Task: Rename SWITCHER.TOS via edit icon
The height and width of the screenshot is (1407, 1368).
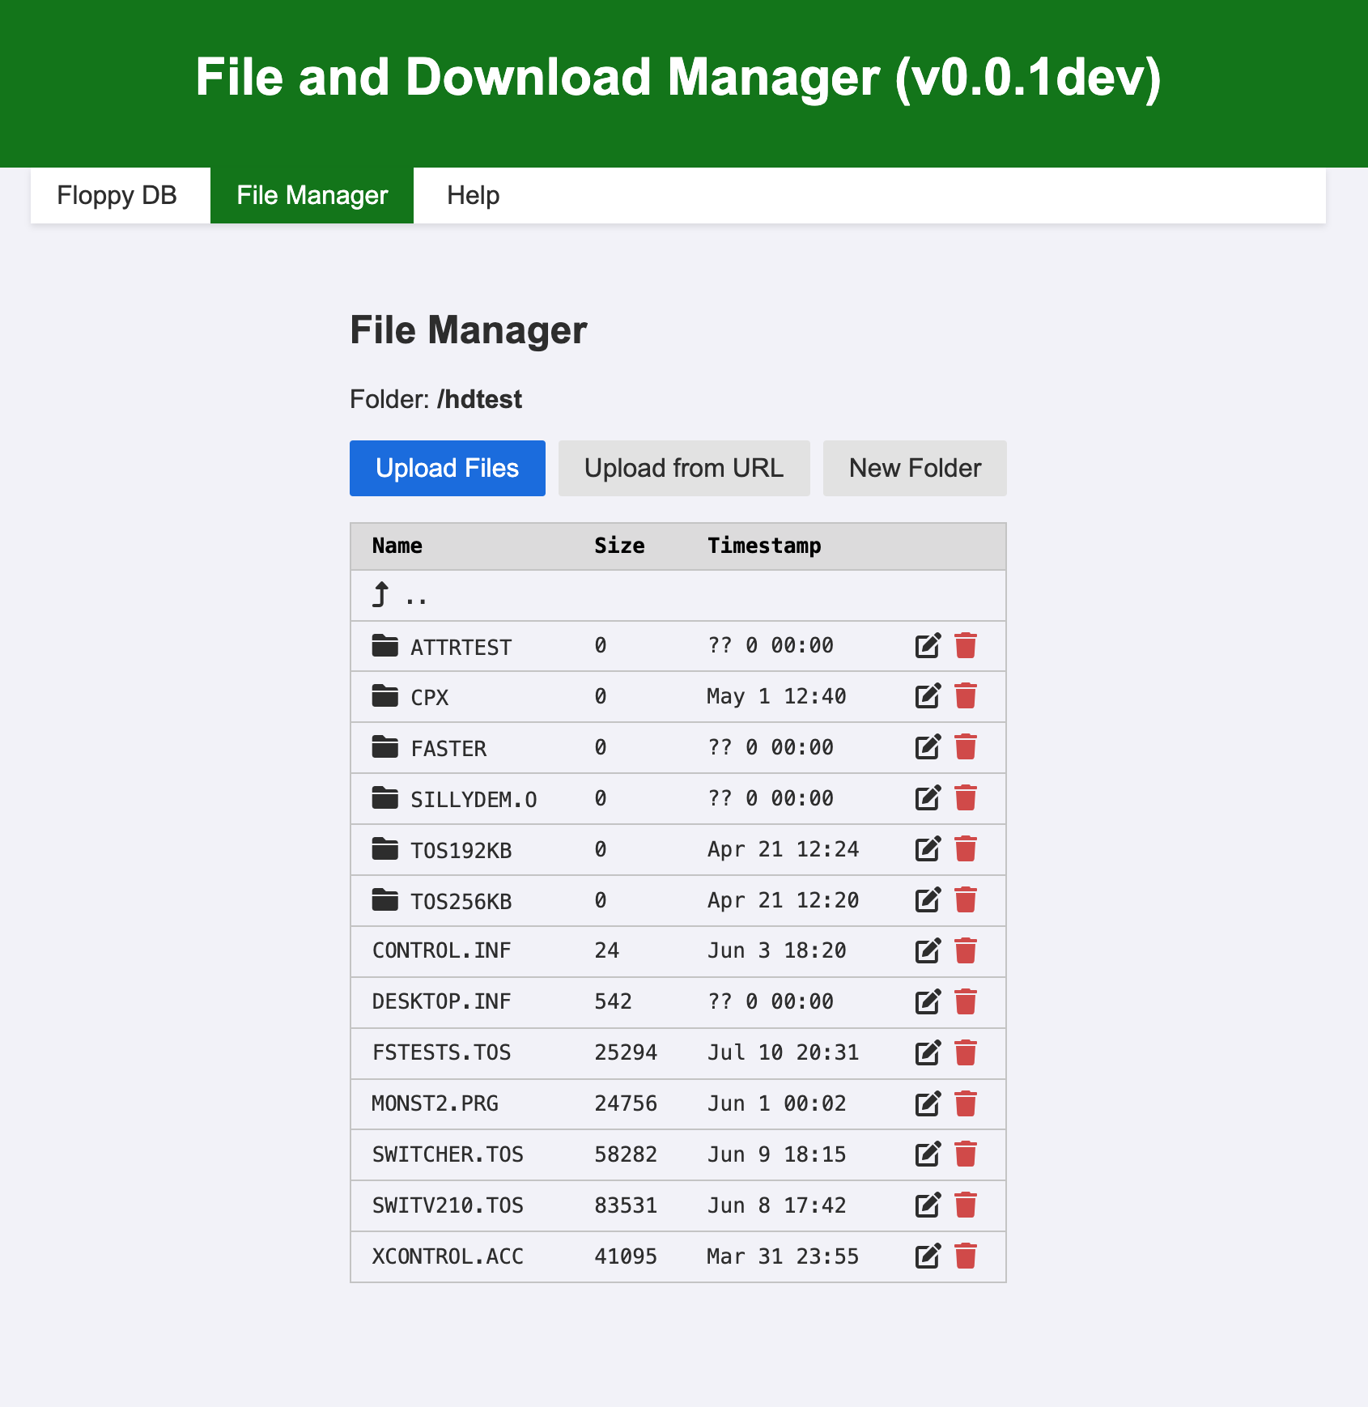Action: coord(928,1154)
